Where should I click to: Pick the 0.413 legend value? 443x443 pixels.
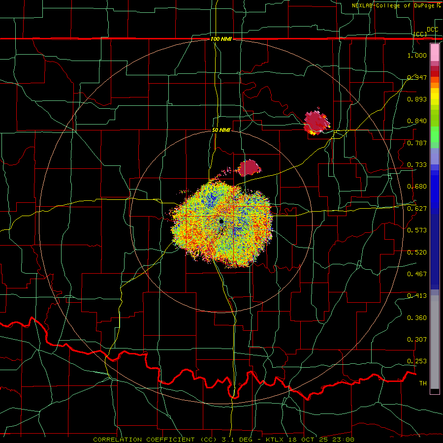point(417,296)
